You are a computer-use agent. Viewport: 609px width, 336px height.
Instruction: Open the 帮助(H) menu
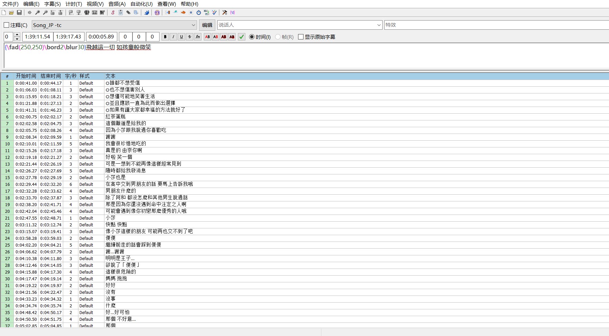click(190, 4)
